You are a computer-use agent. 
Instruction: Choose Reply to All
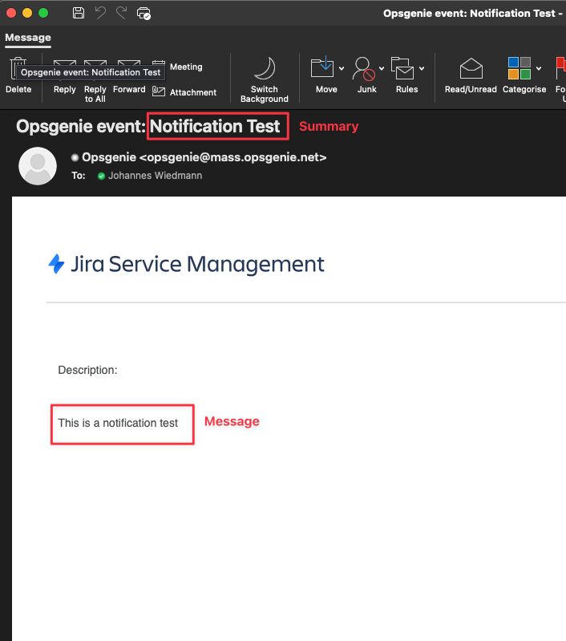[x=95, y=81]
